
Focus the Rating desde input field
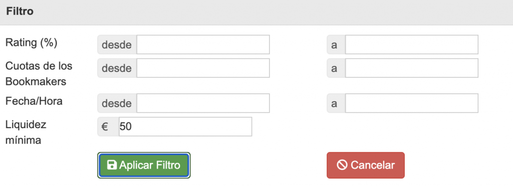pos(203,44)
